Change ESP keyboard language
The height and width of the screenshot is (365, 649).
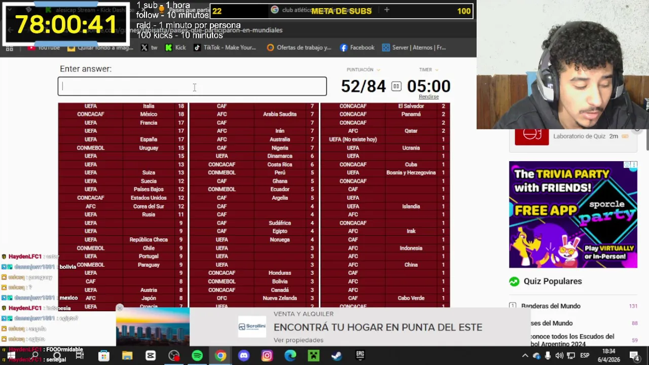pos(585,356)
